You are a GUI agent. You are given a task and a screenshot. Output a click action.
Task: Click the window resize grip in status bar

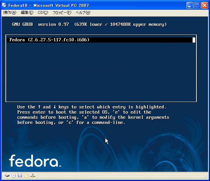[206, 177]
